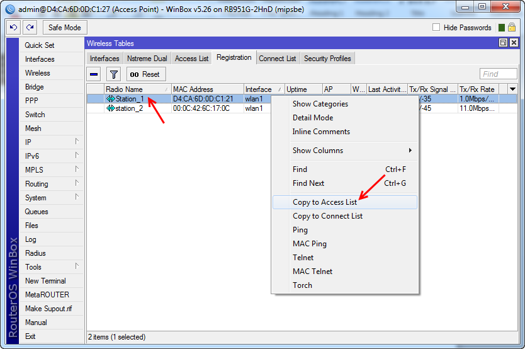Choose MAC Telnet from the context menu
The width and height of the screenshot is (525, 349).
pyautogui.click(x=345, y=272)
